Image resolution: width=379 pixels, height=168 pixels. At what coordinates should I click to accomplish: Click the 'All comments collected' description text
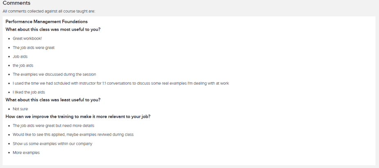[49, 11]
